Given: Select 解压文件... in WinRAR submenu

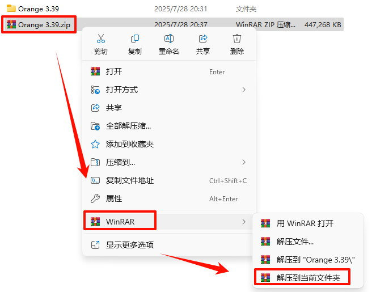Looking at the screenshot, I should (x=308, y=242).
